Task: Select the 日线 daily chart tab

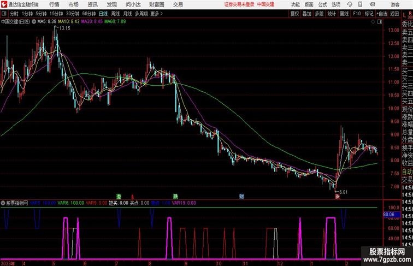Action: tap(103, 14)
